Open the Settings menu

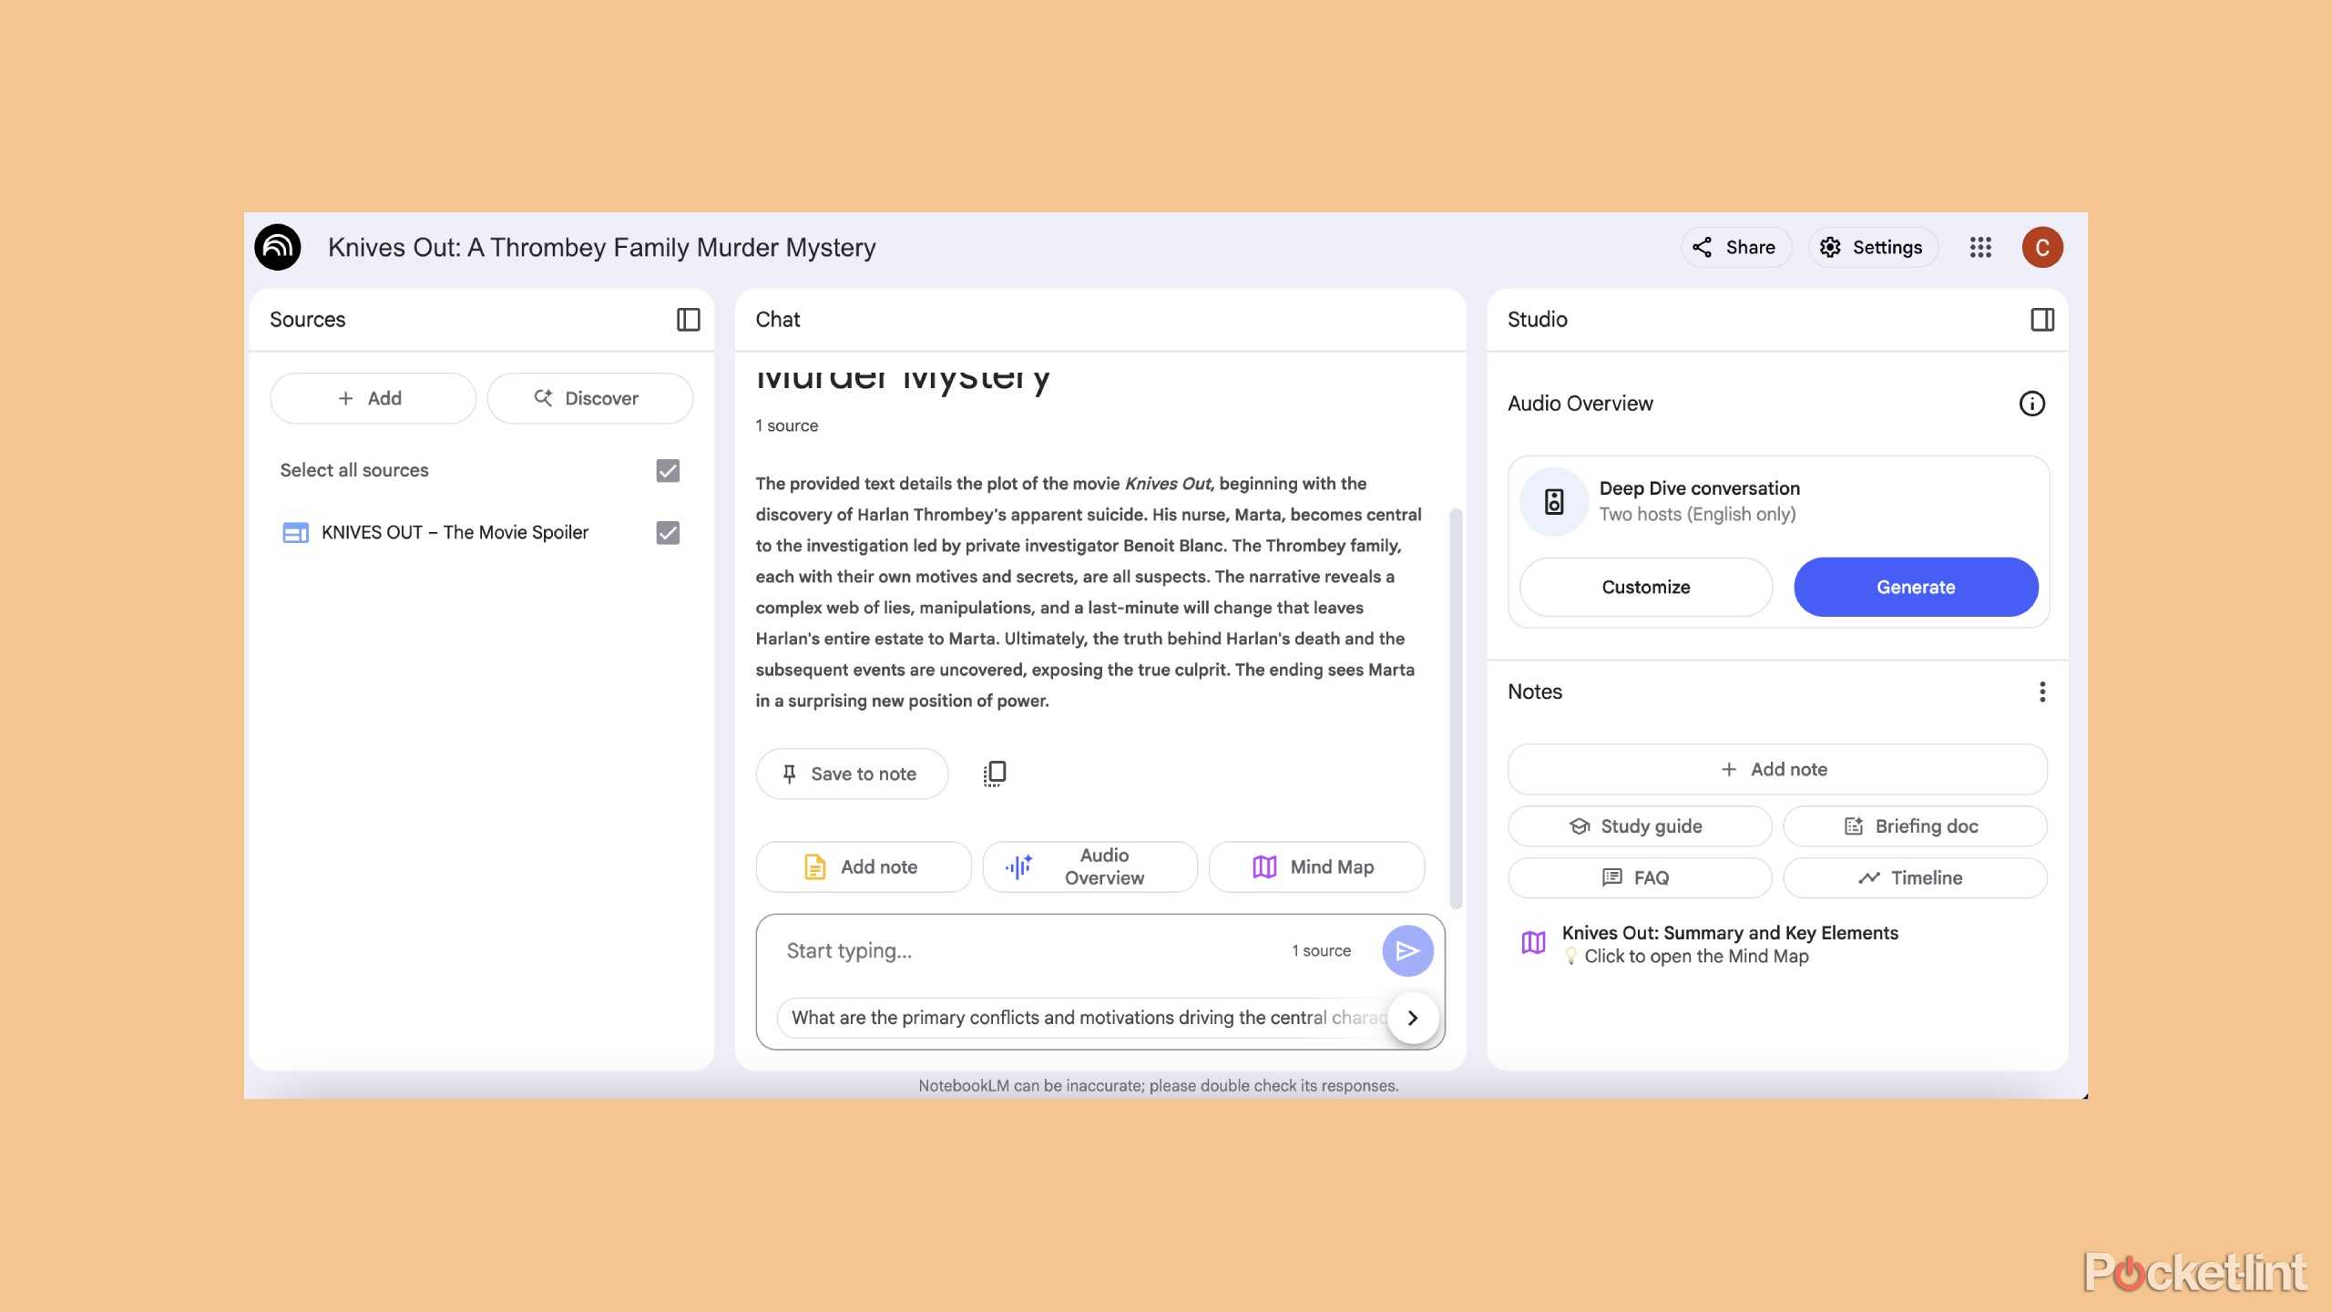1872,247
